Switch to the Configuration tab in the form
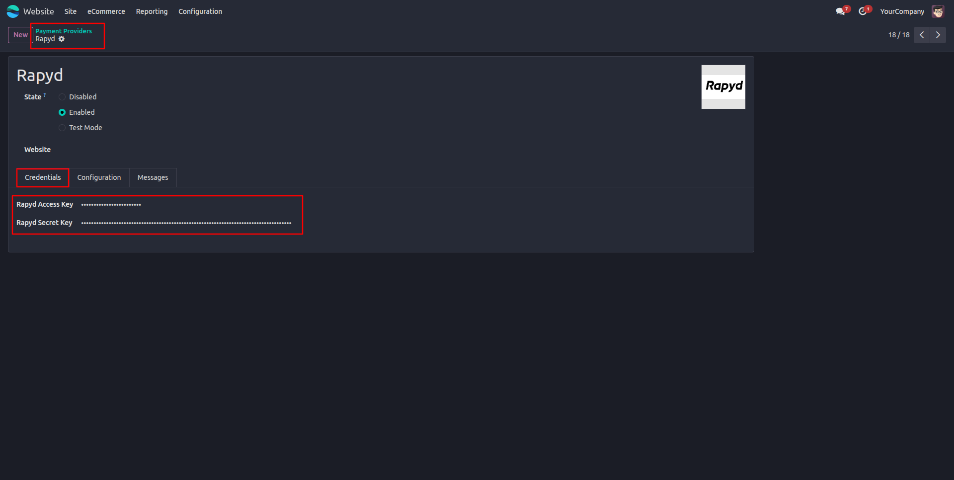This screenshot has height=480, width=954. point(99,177)
